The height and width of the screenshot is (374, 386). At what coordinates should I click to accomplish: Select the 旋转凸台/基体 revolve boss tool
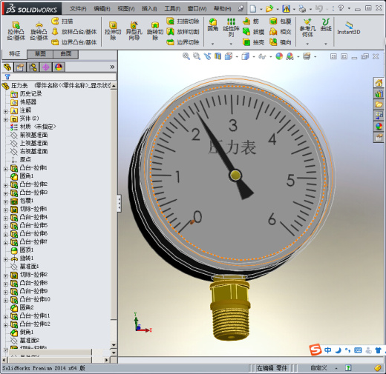coord(39,30)
